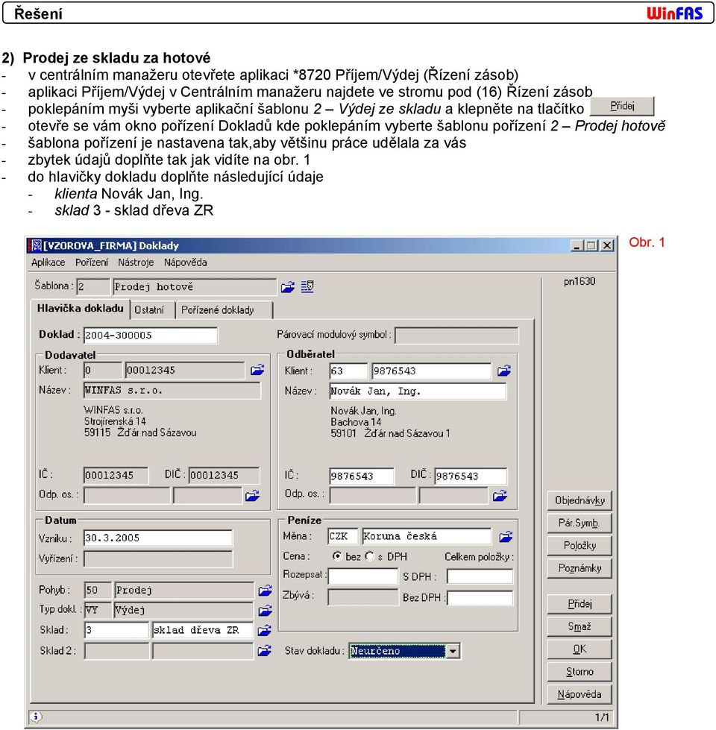Click the Pohyb code field showing 50
This screenshot has width=716, height=730.
98,591
